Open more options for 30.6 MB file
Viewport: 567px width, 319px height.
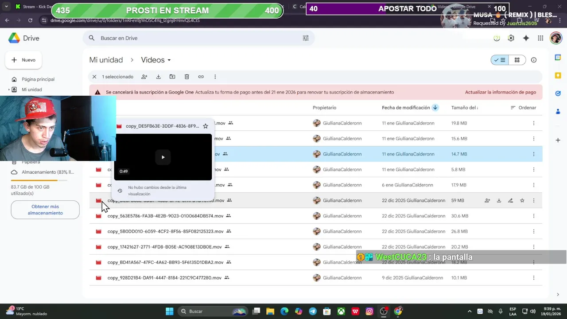[534, 216]
